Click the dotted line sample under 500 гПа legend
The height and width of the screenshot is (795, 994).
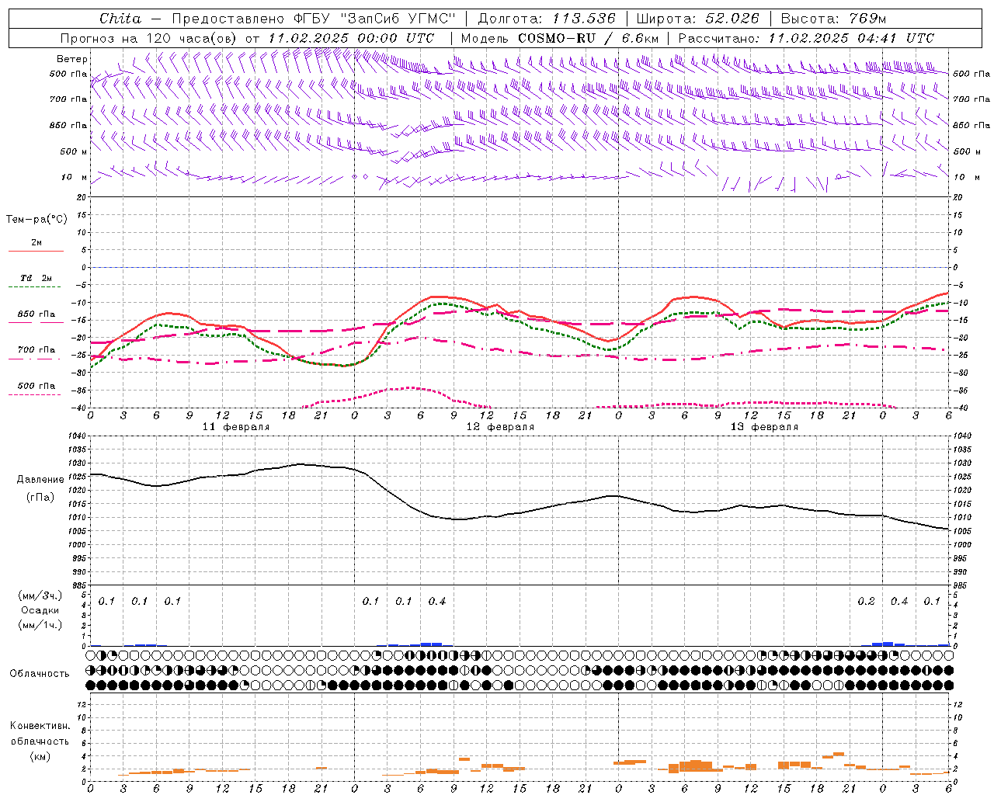point(36,394)
